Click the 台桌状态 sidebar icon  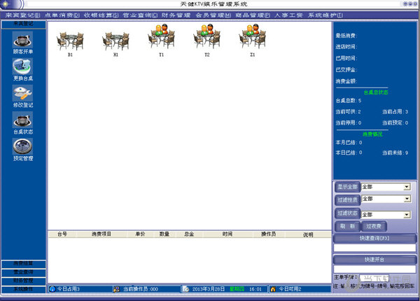point(23,120)
